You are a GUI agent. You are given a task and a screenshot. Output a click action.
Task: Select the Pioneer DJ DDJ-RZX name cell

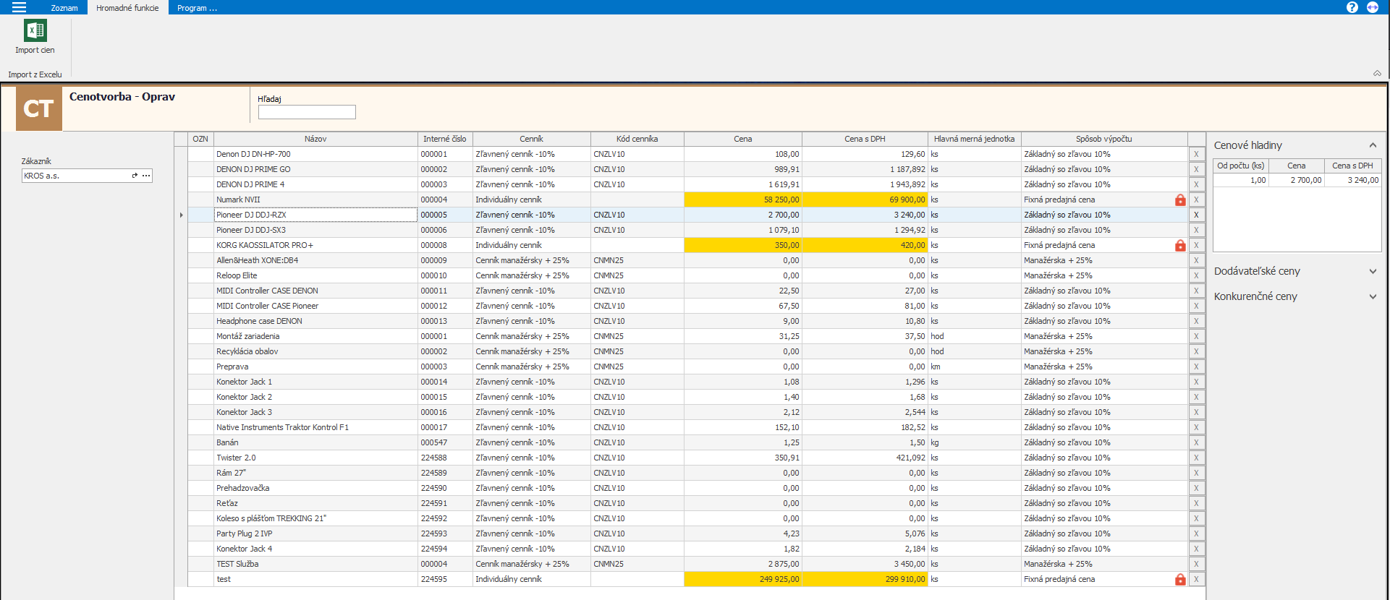315,215
